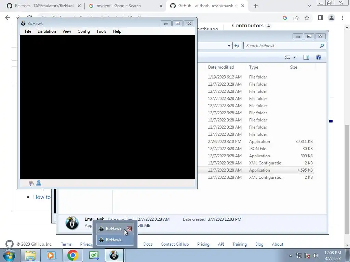Select the folder row dated 1/19/2023 6:12 AM
The height and width of the screenshot is (262, 350).
(256, 77)
